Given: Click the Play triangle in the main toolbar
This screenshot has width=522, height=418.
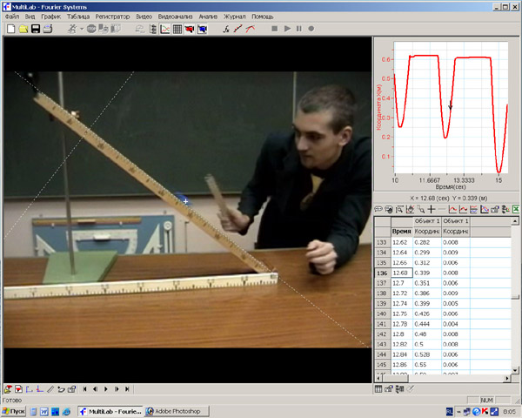Looking at the screenshot, I should pos(287,29).
